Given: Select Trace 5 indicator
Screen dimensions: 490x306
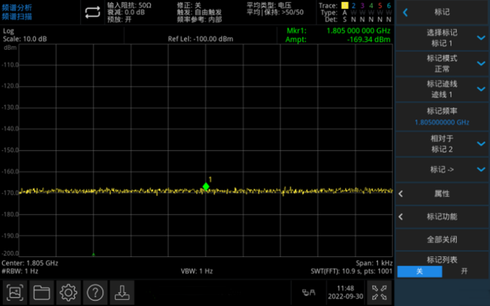Looking at the screenshot, I should (379, 6).
